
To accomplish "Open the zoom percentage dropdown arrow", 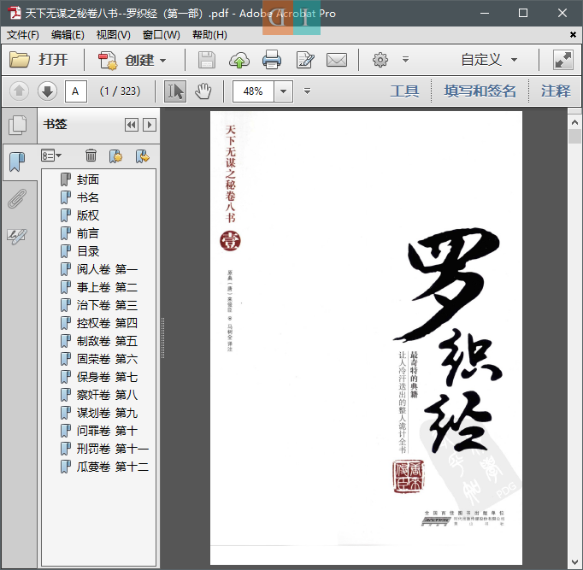I will coord(283,91).
